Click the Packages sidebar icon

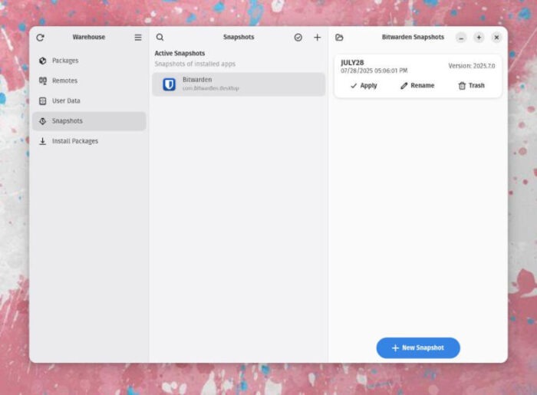(x=43, y=61)
